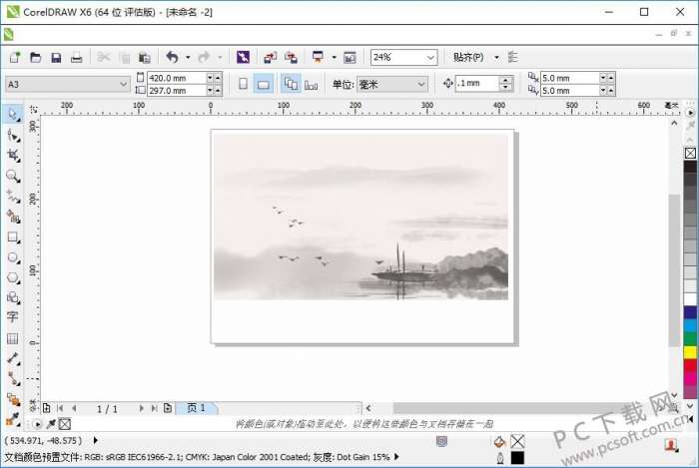Select the Freehand tool
Image resolution: width=699 pixels, height=468 pixels.
[x=13, y=197]
